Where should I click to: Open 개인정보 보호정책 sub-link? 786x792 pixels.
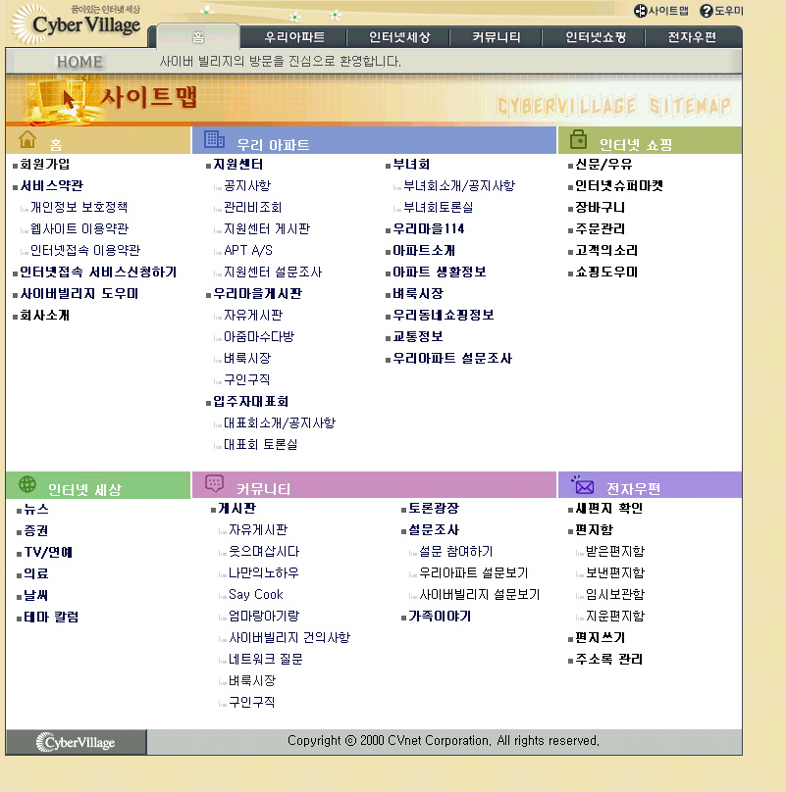coord(79,207)
